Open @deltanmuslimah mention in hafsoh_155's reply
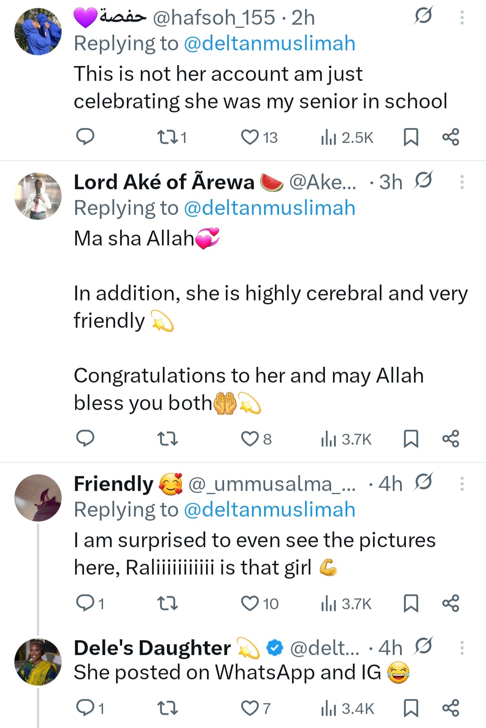Screen dimensions: 486x728 [270, 44]
